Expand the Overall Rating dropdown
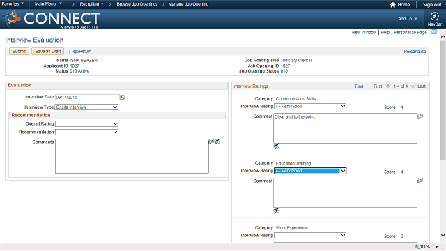The height and width of the screenshot is (251, 446). tap(115, 124)
